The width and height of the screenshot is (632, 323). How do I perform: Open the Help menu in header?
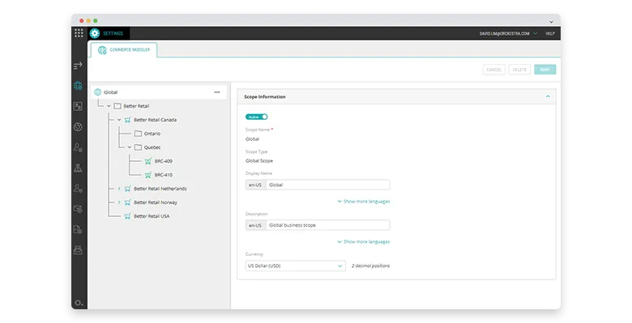550,33
